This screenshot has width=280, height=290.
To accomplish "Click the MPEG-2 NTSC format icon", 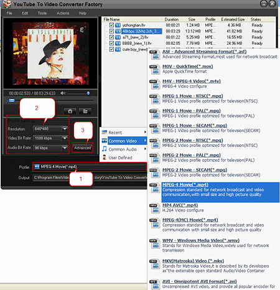I will pyautogui.click(x=155, y=143).
